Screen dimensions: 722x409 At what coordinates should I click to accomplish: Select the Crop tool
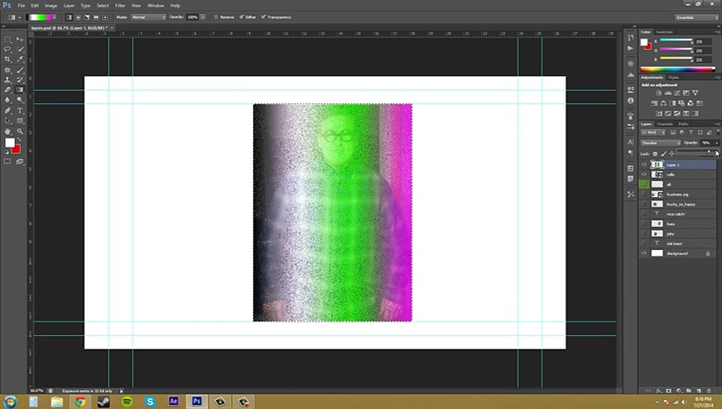(7, 59)
